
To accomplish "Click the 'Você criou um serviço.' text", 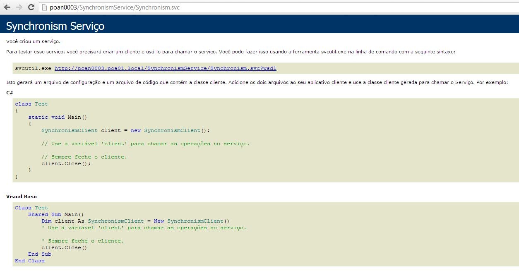I will pyautogui.click(x=33, y=41).
